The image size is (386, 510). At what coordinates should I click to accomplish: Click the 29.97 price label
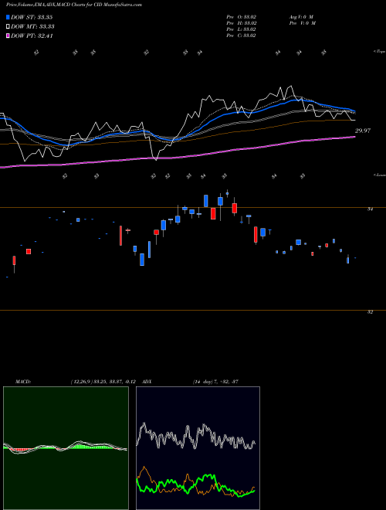click(362, 131)
